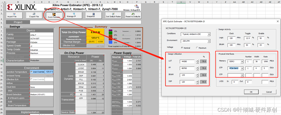Toggle Effective ΘJA User Override checkbox
The height and width of the screenshot is (115, 281).
pyautogui.click(x=31, y=79)
